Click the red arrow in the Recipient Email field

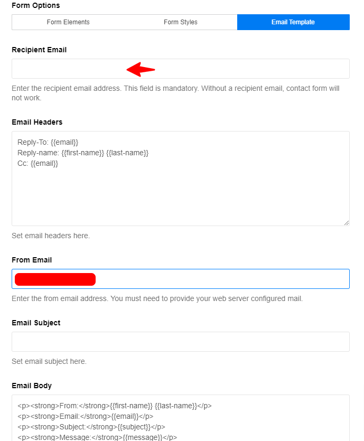141,70
